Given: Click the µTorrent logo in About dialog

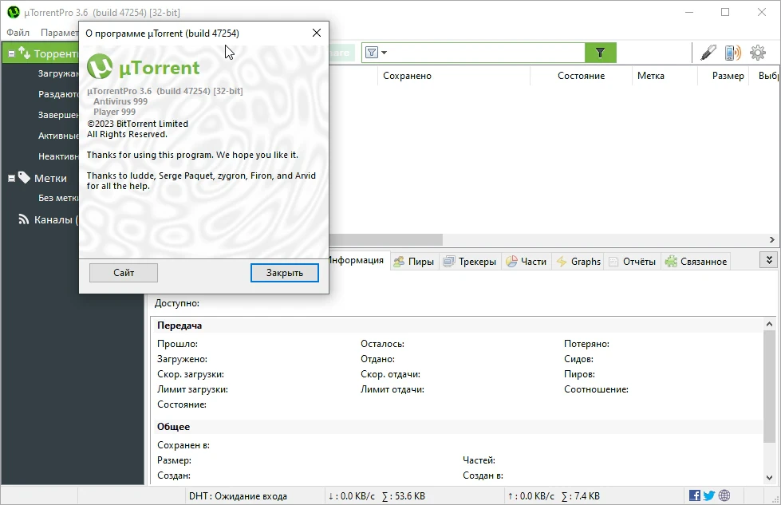Looking at the screenshot, I should pos(144,67).
